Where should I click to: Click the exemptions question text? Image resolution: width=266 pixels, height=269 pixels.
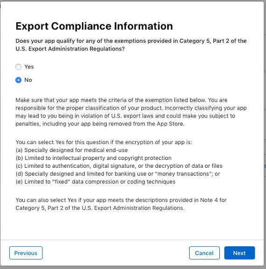(x=131, y=45)
